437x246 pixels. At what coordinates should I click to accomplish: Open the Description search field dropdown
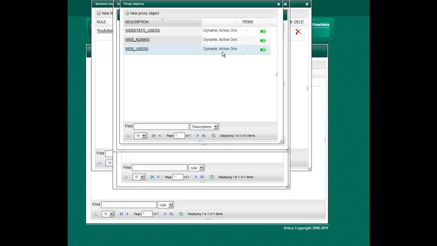click(x=205, y=127)
